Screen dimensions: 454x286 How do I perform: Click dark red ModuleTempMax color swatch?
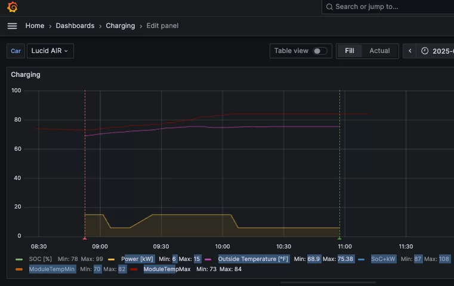(134, 269)
